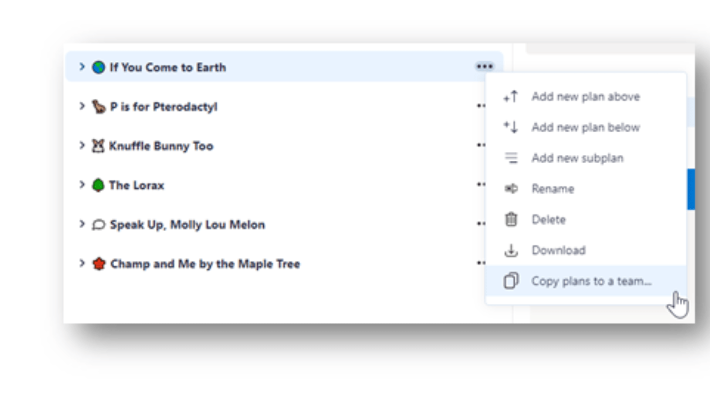This screenshot has height=399, width=710.
Task: Choose Add new plan below
Action: pos(585,127)
